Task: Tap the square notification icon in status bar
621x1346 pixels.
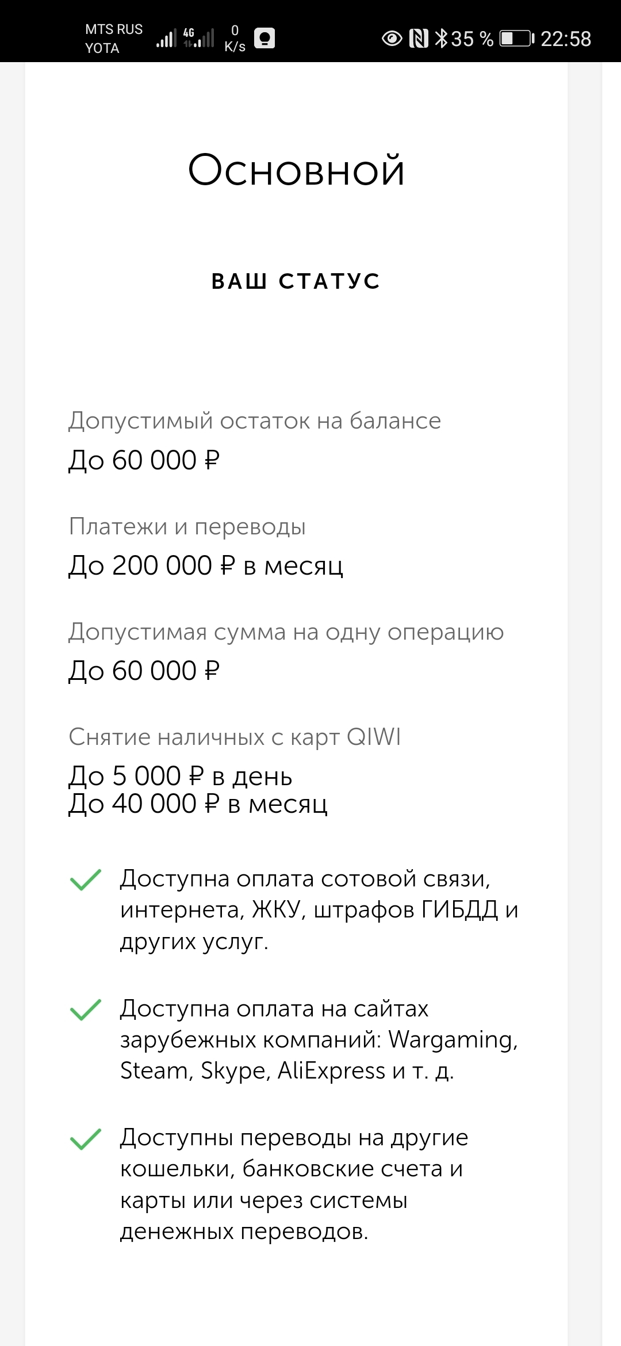Action: [x=264, y=38]
